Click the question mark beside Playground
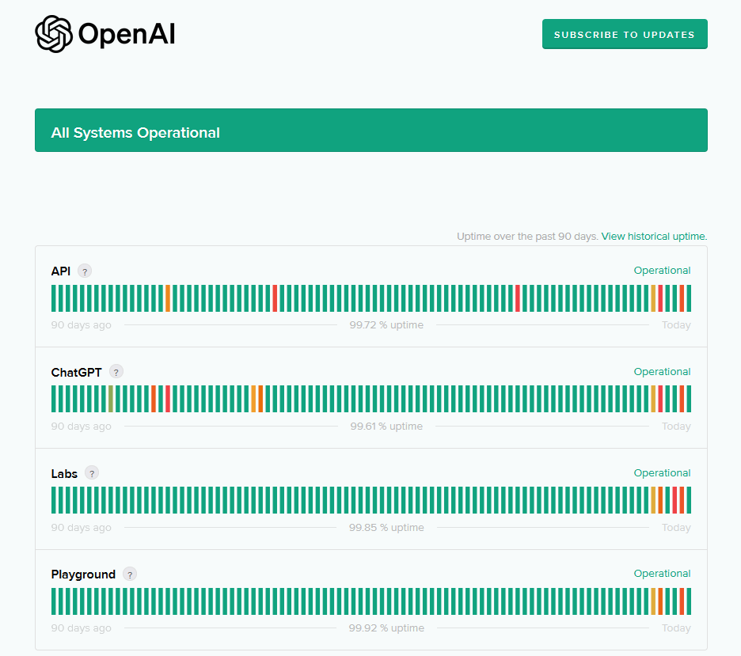This screenshot has height=656, width=741. (x=130, y=574)
